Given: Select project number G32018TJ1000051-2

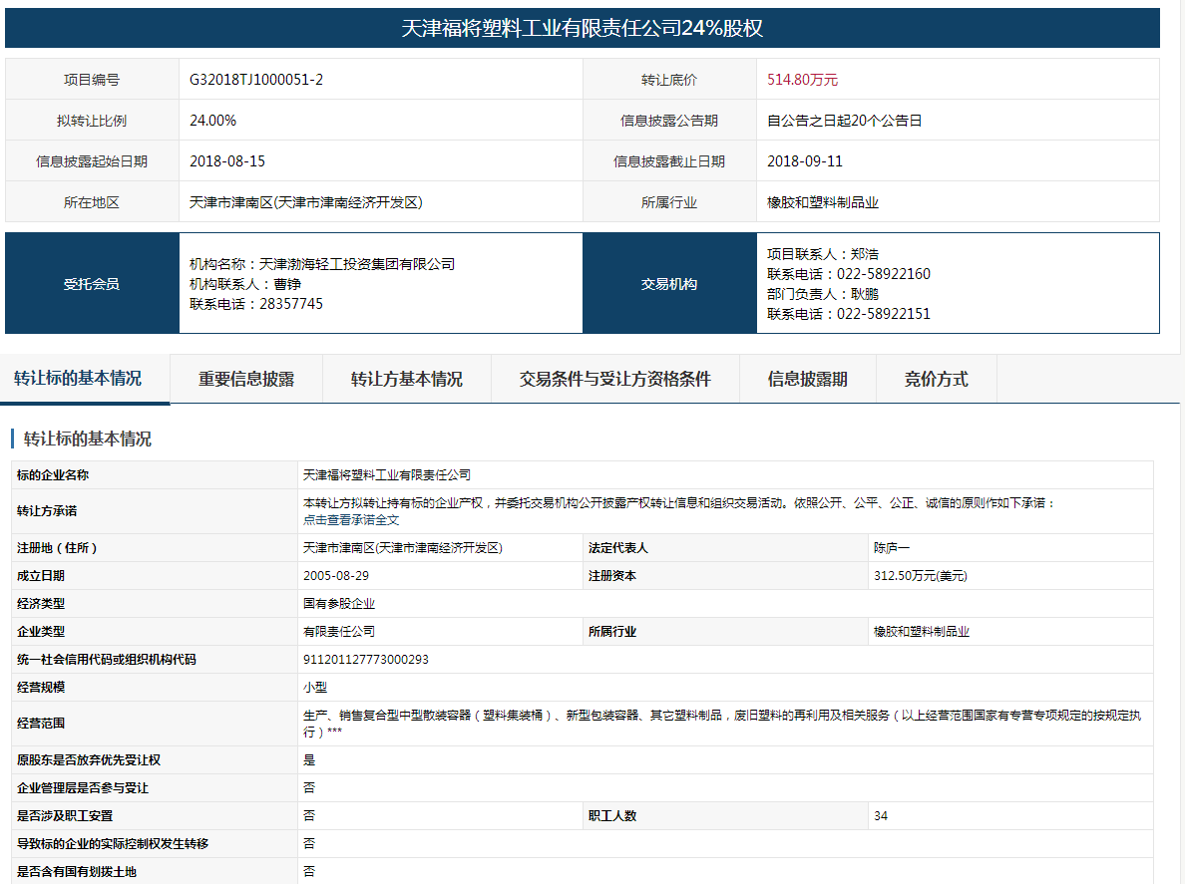Looking at the screenshot, I should click(x=256, y=80).
